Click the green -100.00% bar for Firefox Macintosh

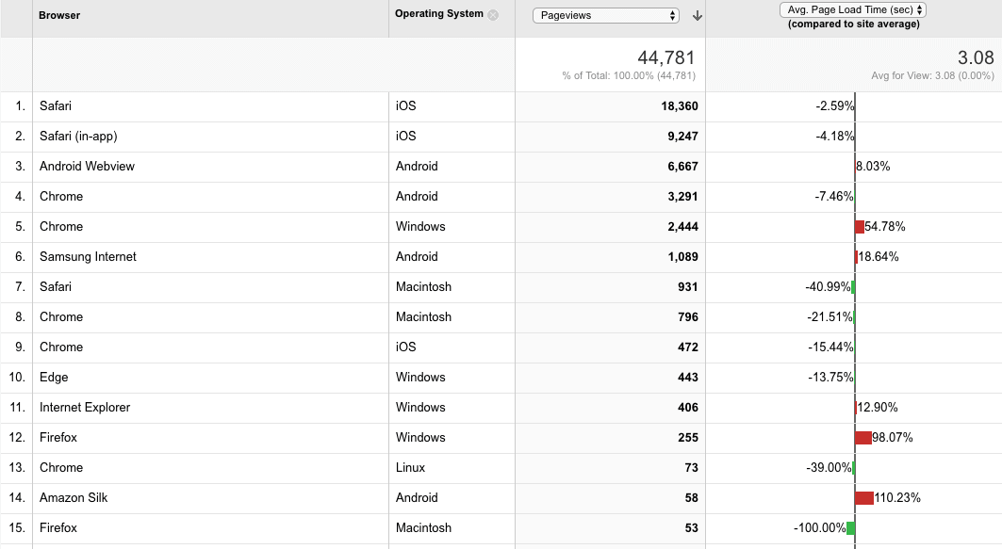pos(850,528)
